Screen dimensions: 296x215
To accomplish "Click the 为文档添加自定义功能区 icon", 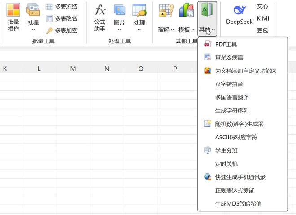I will pos(208,71).
